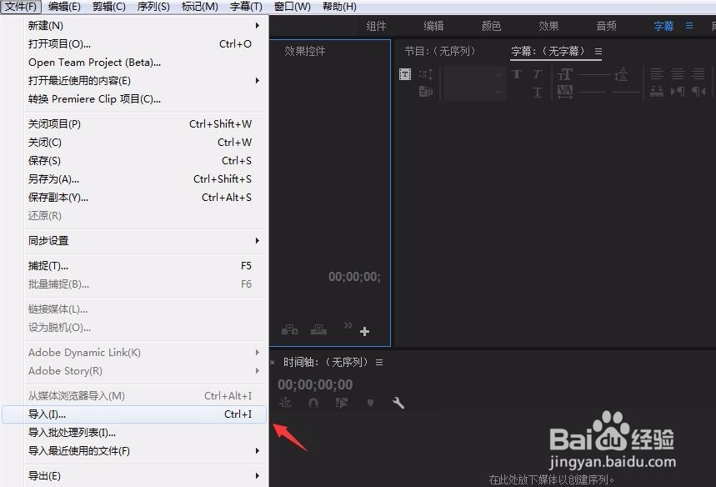Adjust the leading slider

[626, 92]
